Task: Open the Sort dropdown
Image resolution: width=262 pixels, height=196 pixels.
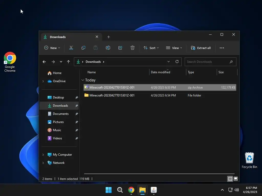Action: click(151, 48)
